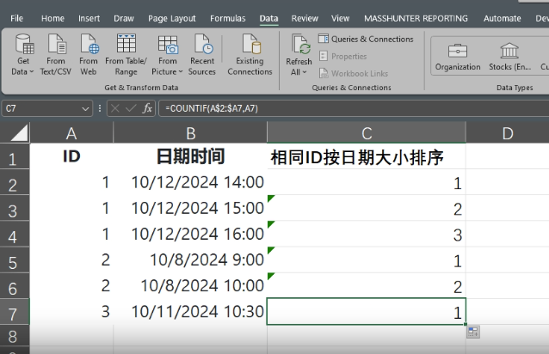The image size is (549, 354).
Task: Switch to the Draw tab
Action: coord(124,18)
